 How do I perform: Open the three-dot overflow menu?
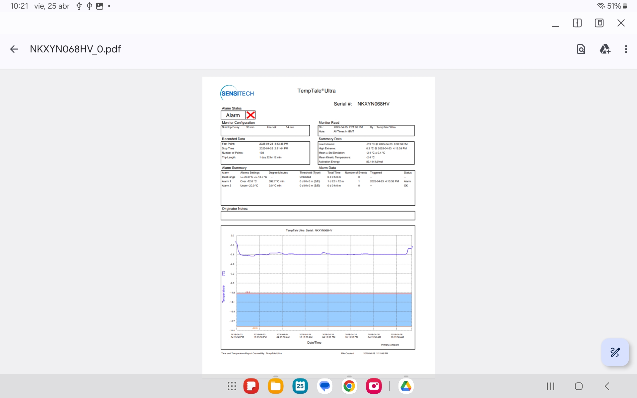[626, 49]
